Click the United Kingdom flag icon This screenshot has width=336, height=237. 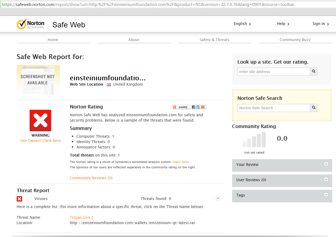coord(109,85)
